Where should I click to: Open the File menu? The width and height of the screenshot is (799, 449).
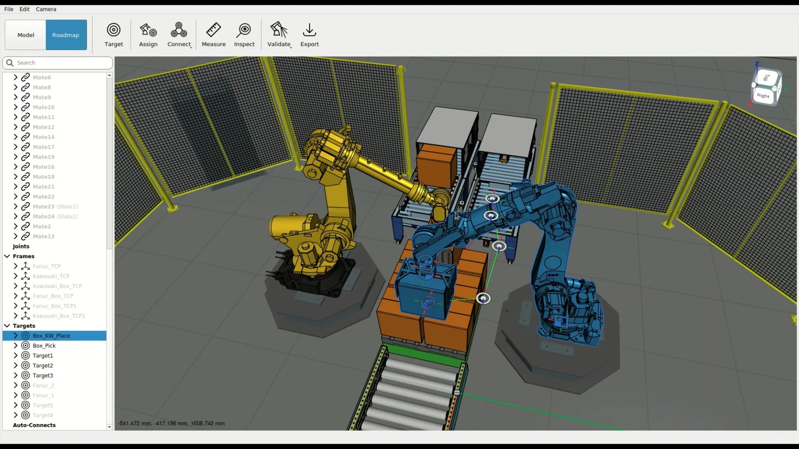pos(9,9)
